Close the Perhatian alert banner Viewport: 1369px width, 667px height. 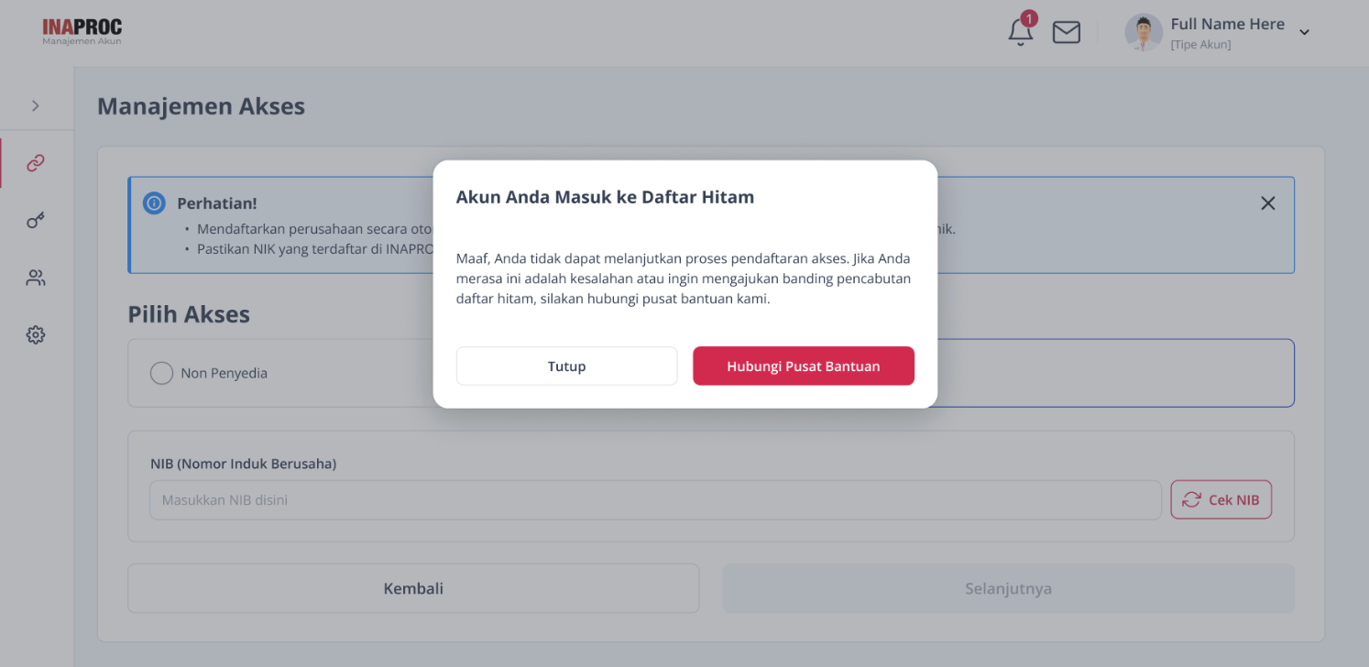tap(1268, 203)
